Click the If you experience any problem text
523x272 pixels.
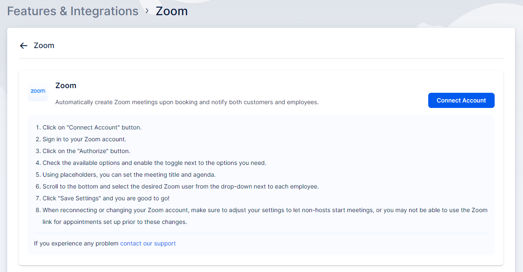pos(77,243)
